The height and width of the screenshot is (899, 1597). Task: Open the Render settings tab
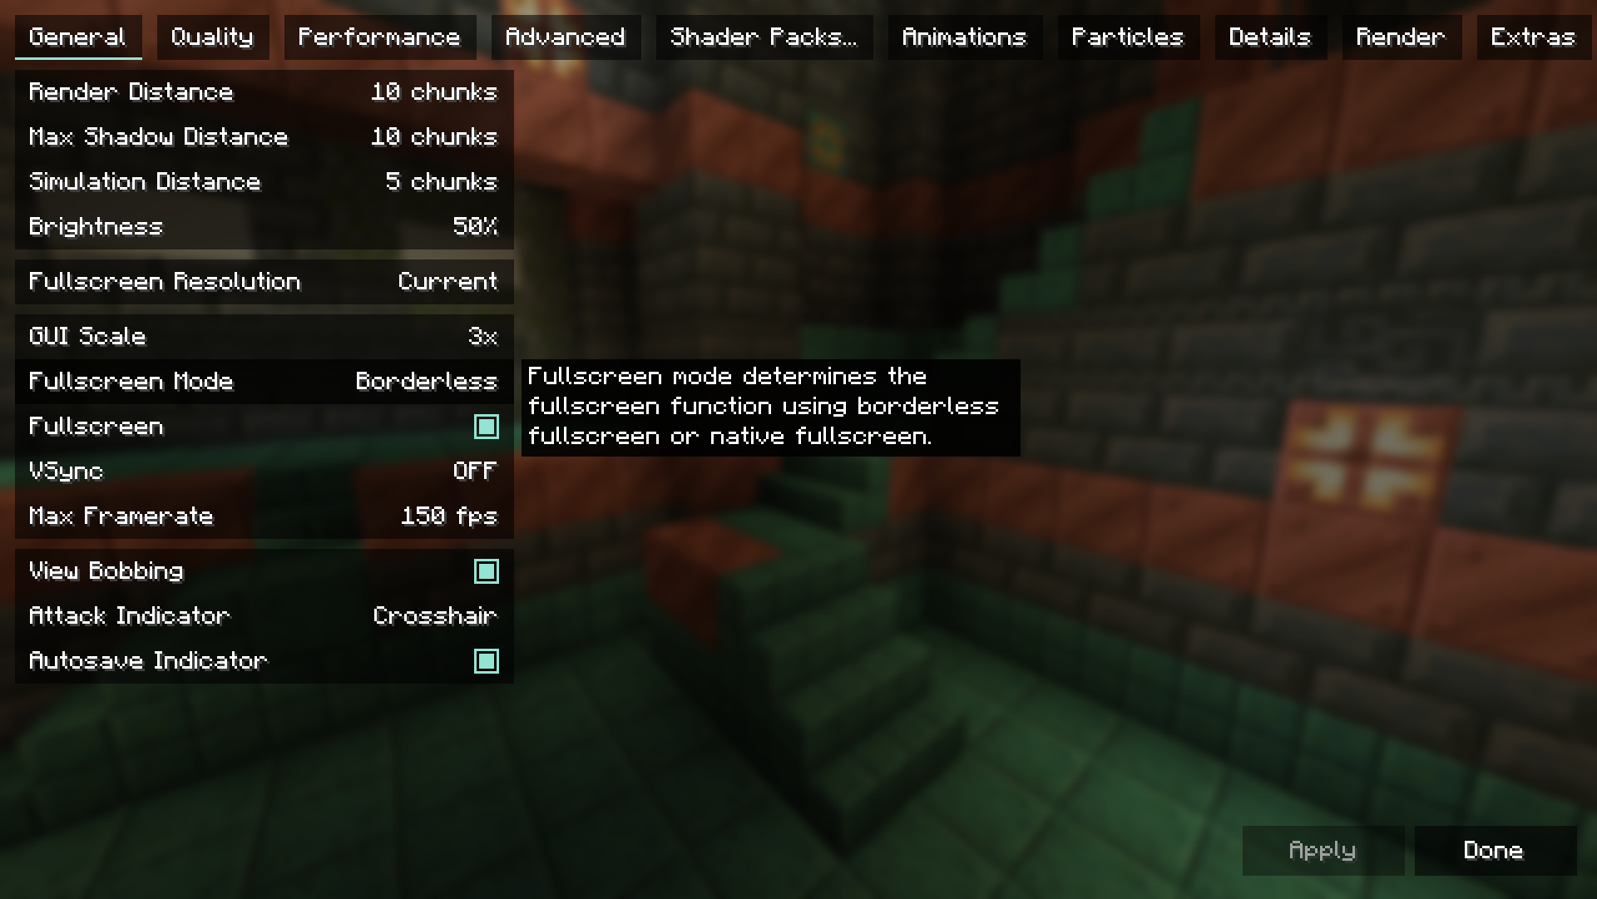[x=1401, y=37]
